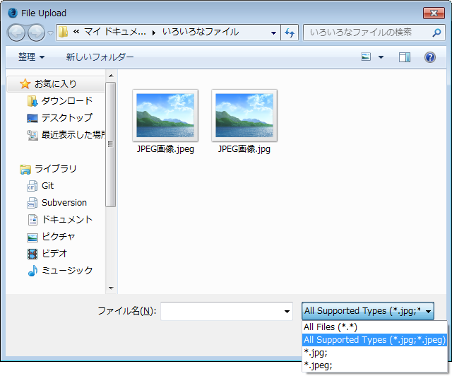Click the magnifier search icon

[x=436, y=33]
